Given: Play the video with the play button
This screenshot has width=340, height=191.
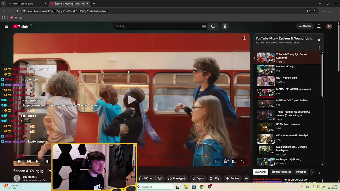Looking at the screenshot, I should click(x=19, y=161).
